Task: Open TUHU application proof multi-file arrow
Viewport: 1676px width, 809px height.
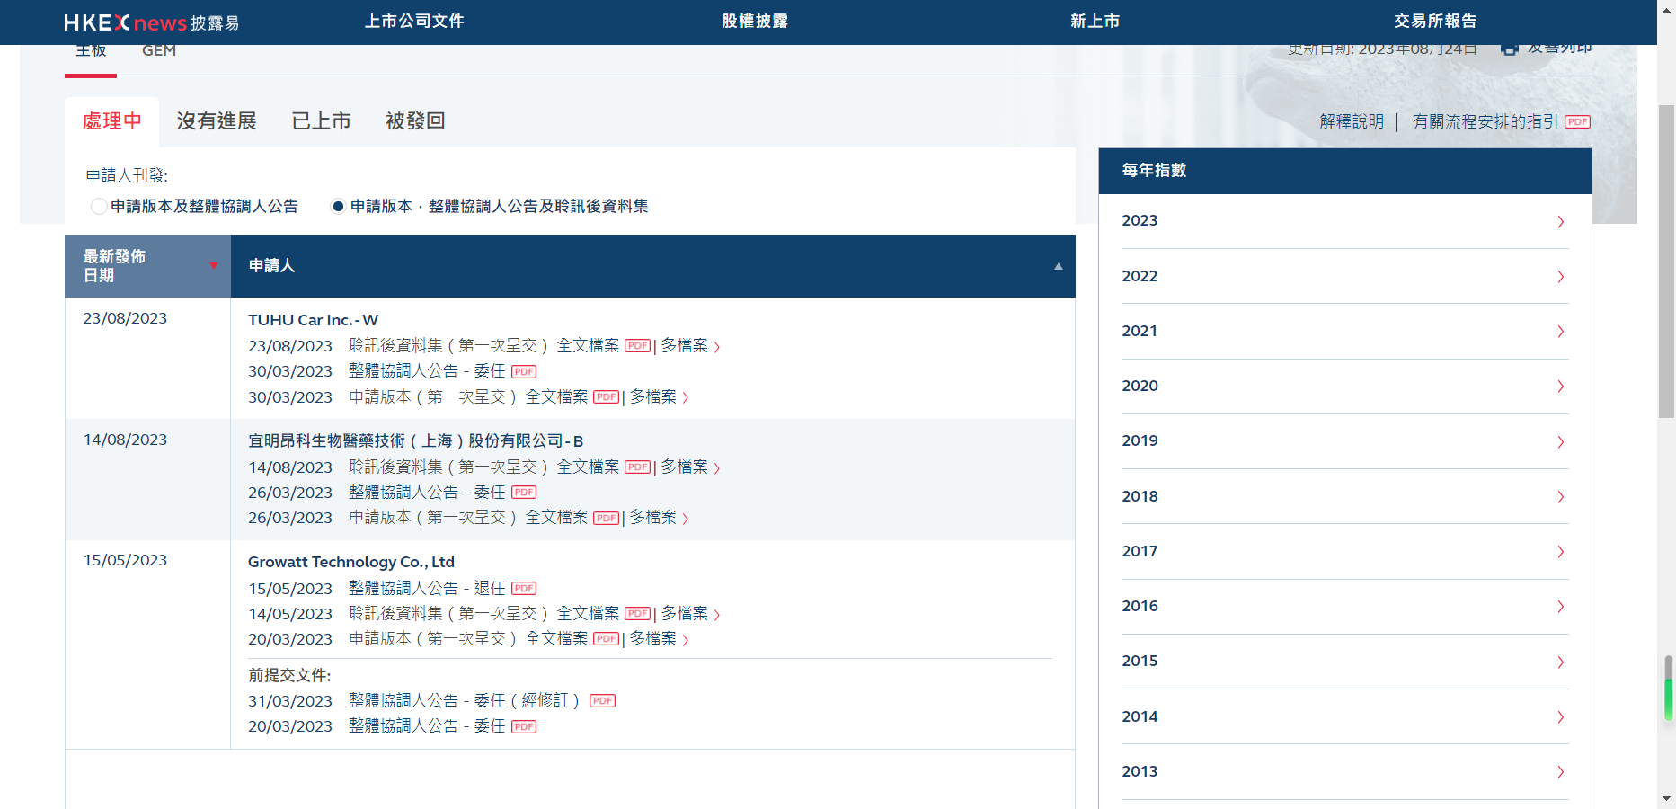Action: pyautogui.click(x=685, y=398)
